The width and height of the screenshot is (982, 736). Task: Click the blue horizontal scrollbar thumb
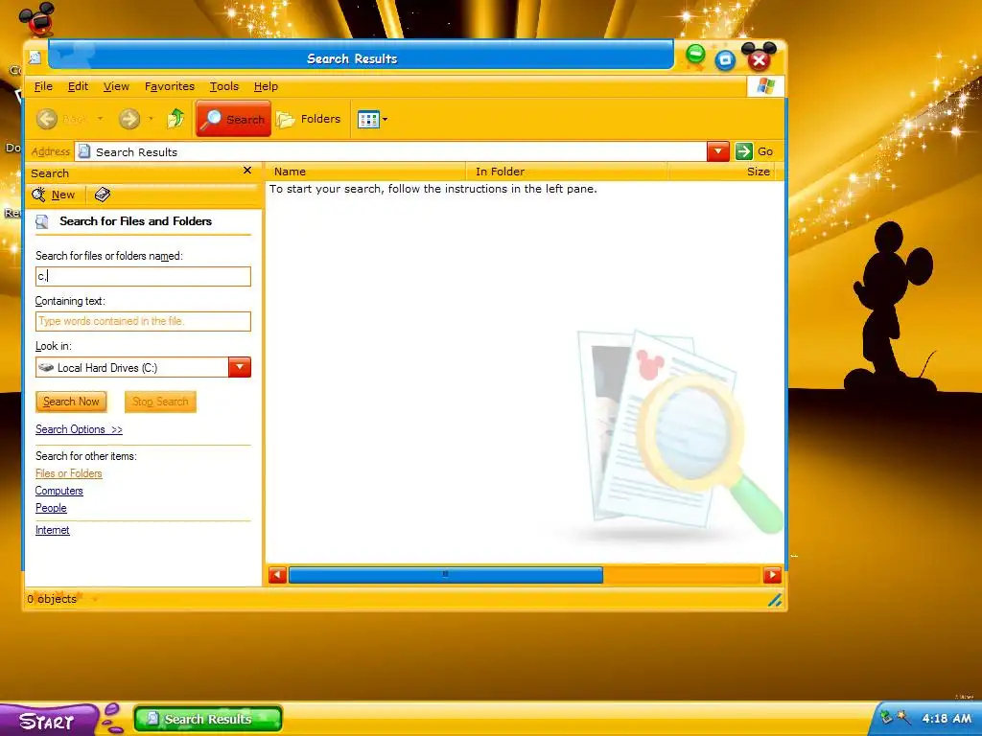446,575
